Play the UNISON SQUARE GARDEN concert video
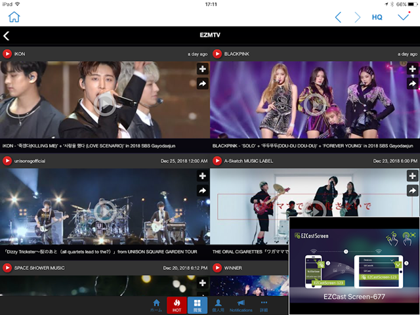The image size is (420, 315). 105,211
